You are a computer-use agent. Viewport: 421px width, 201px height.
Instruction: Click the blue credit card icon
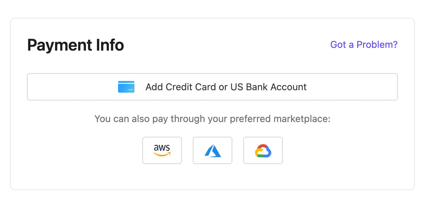pos(126,87)
